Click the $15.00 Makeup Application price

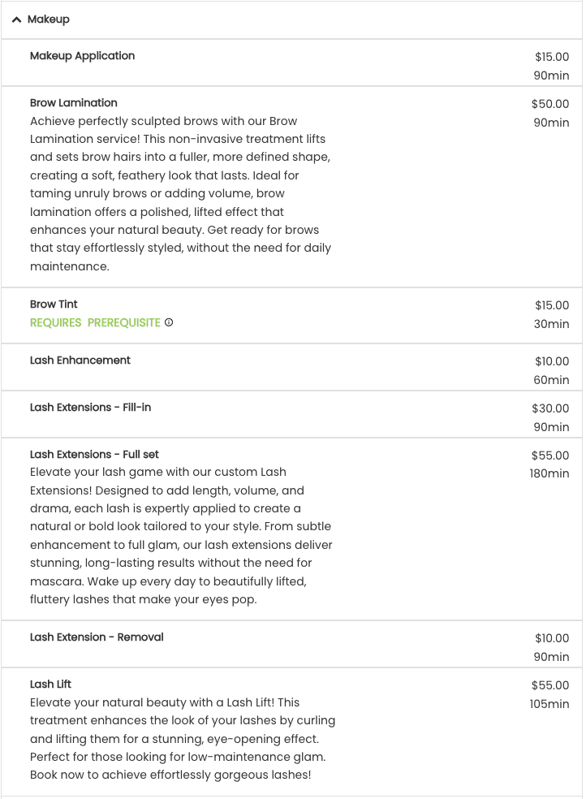[552, 57]
